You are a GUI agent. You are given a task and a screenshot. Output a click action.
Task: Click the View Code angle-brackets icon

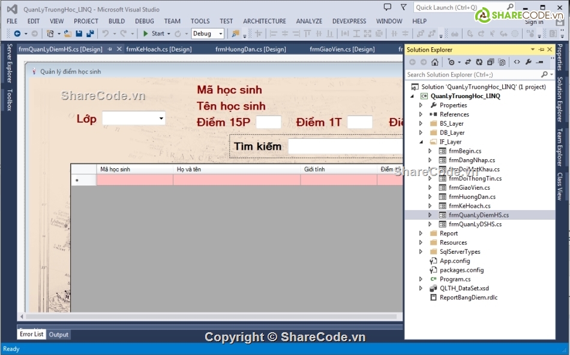pyautogui.click(x=517, y=62)
